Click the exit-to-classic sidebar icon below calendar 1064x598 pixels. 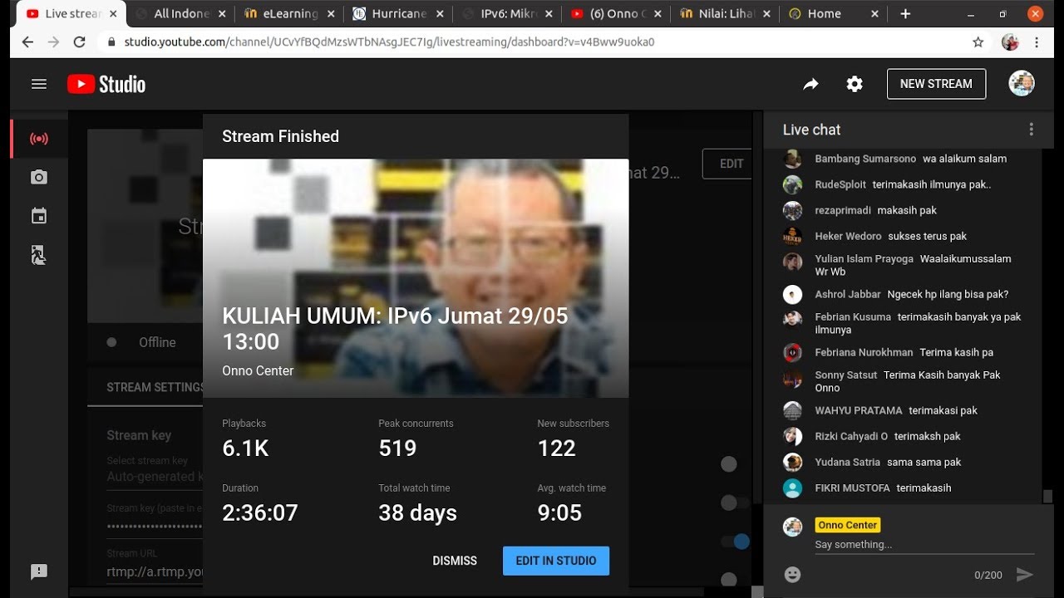tap(39, 255)
